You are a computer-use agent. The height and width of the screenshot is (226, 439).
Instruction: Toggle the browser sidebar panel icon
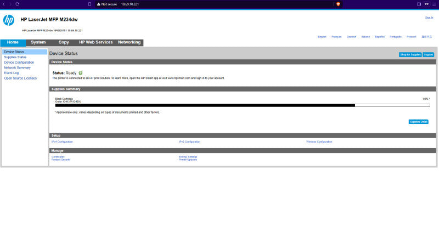419,4
